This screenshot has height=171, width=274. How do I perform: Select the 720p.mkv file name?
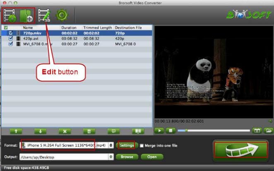(32, 33)
